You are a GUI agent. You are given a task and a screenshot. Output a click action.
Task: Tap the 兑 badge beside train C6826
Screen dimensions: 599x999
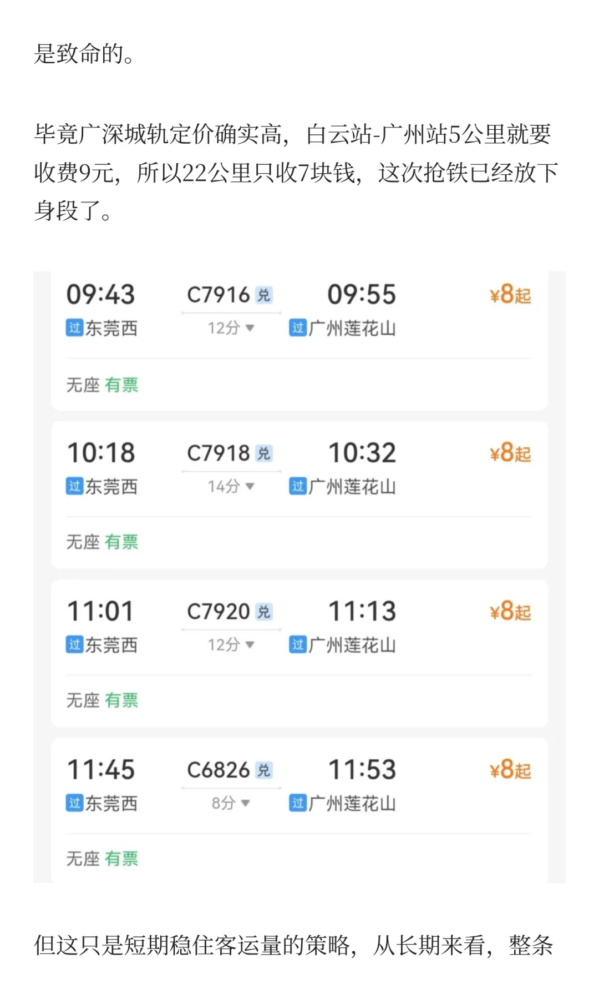(264, 770)
